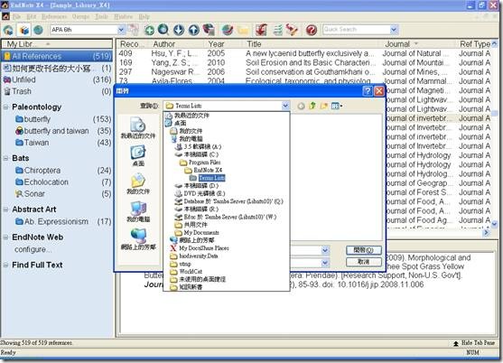
Task: Select My Documents icon in dialog places bar
Action: tap(138, 183)
